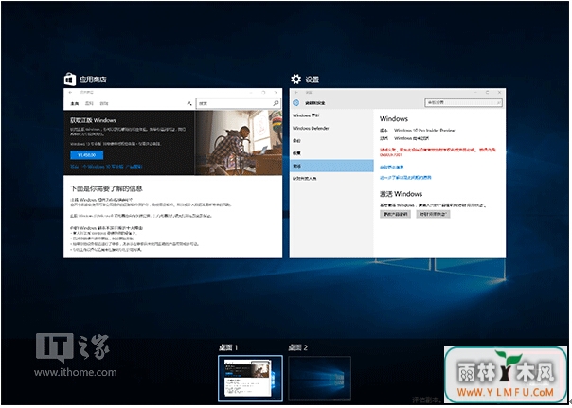Maximize the Settings window
Image resolution: width=572 pixels, height=408 pixels.
point(487,93)
